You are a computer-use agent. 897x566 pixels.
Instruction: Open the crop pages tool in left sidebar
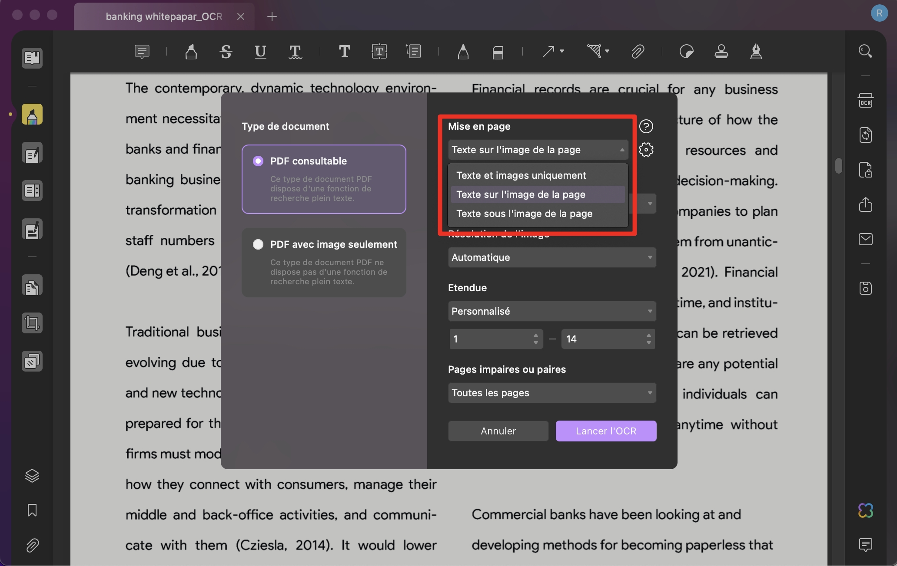pos(32,323)
